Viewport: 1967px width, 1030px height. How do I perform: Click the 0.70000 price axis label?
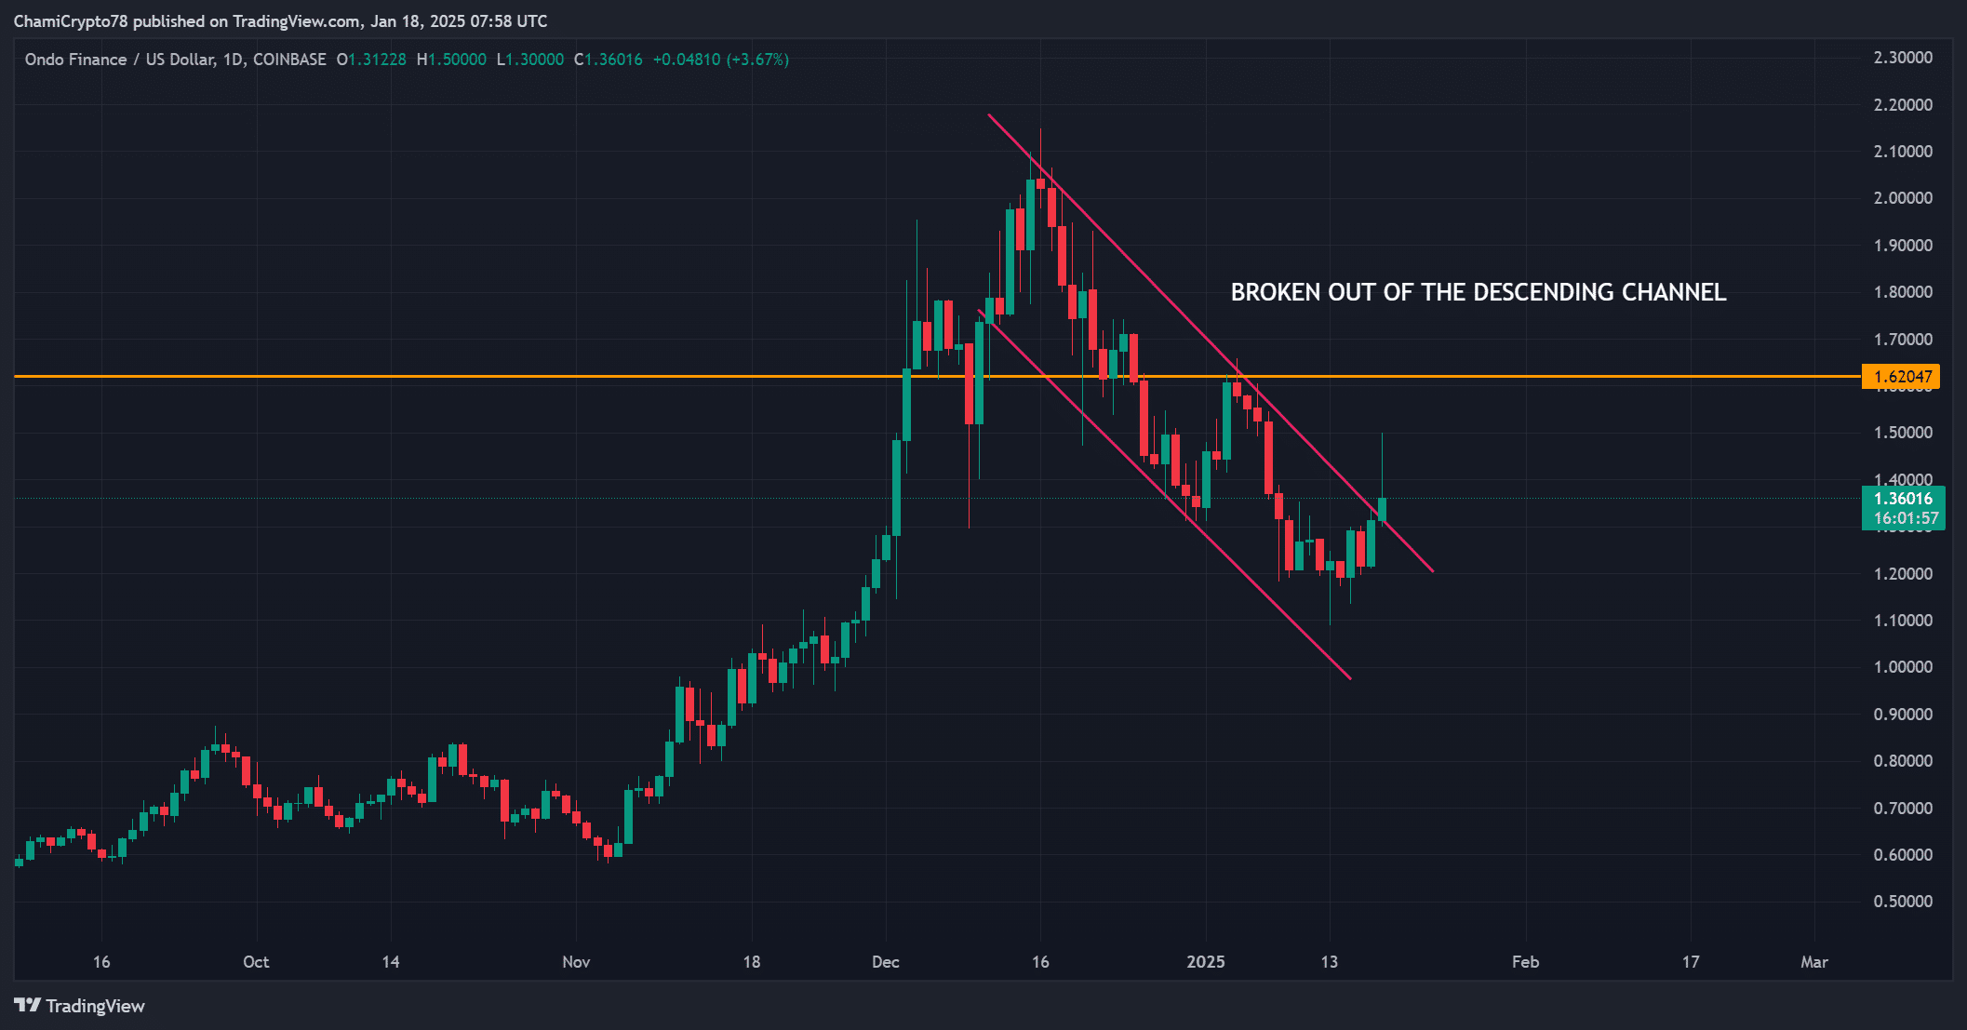coord(1903,808)
